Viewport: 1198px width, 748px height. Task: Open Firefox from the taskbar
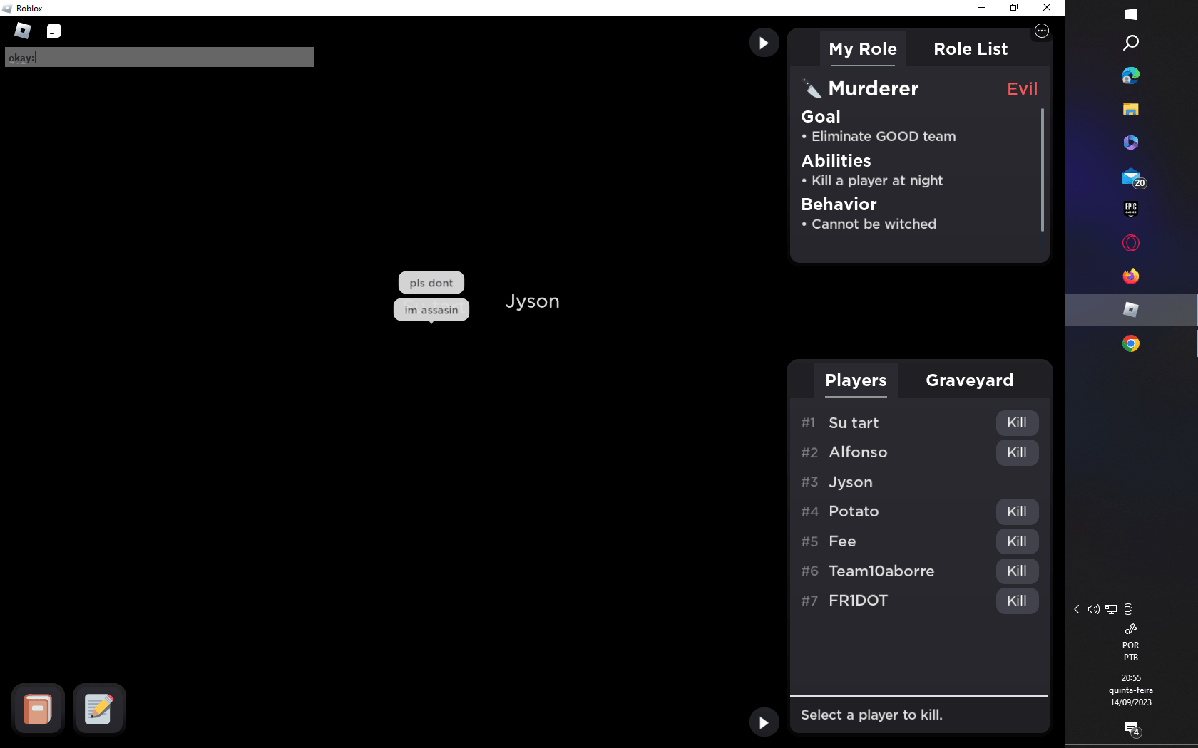[x=1130, y=276]
